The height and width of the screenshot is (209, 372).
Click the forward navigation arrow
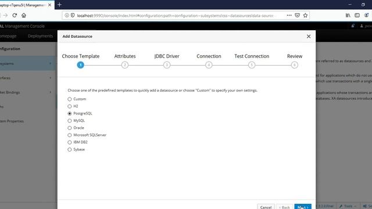[x=5, y=16]
